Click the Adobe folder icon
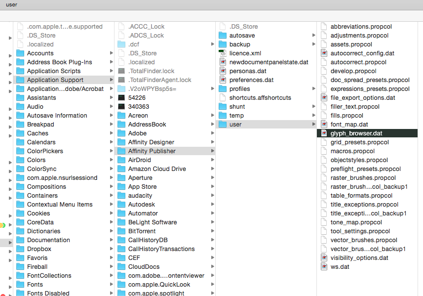 pos(121,133)
